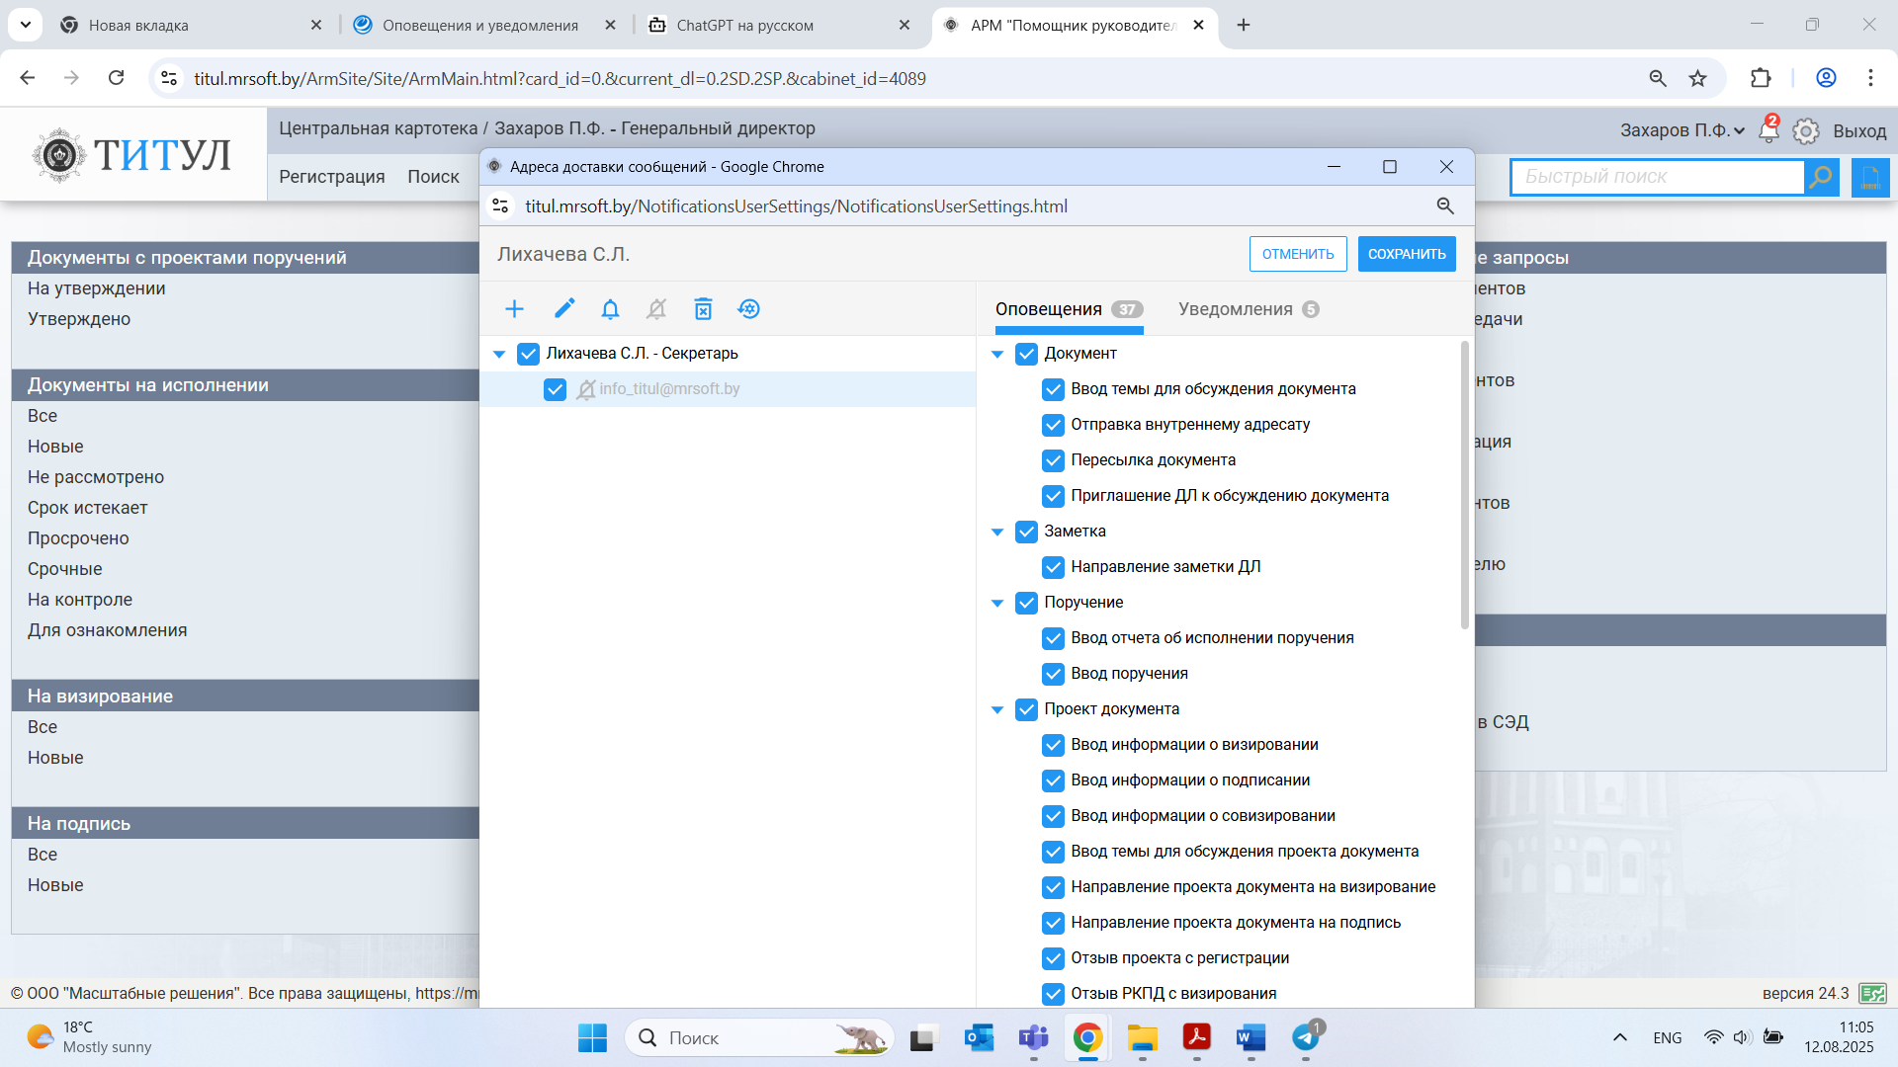Image resolution: width=1898 pixels, height=1067 pixels.
Task: Click the restore default settings icon
Action: tap(749, 309)
